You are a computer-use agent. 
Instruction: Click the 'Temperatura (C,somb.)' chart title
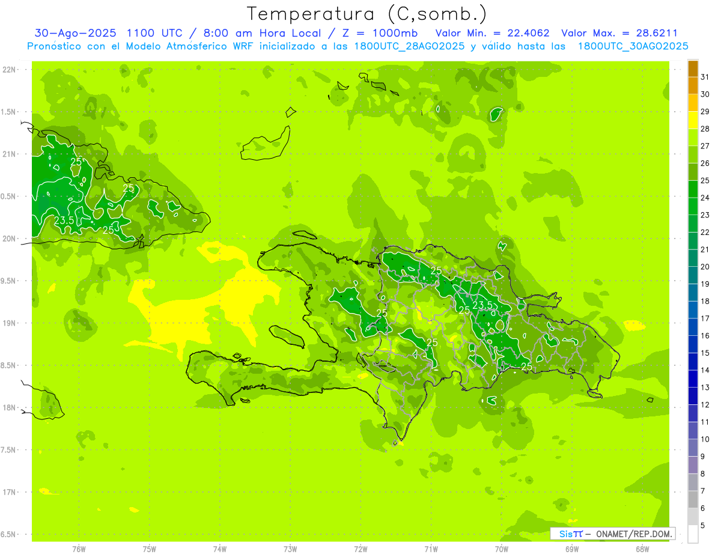[x=367, y=14]
